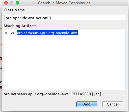Viewport: 129px width, 112px height.
Task: Click the Matching Artifacts label
Action: (20, 26)
